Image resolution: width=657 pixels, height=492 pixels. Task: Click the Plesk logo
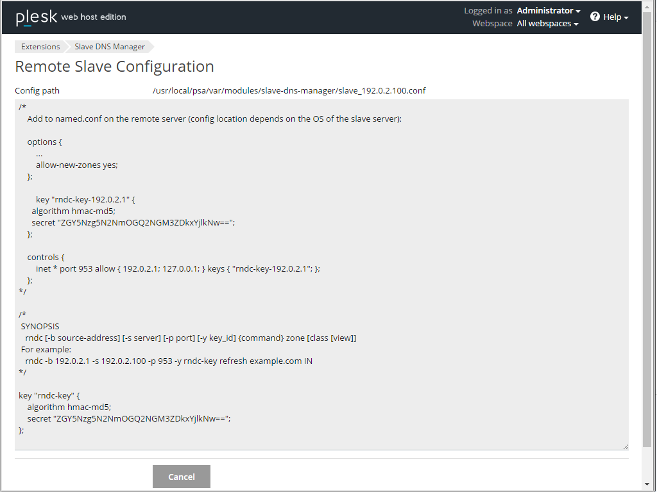tap(35, 17)
